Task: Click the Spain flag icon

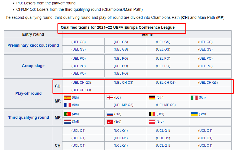Action: 67,98
